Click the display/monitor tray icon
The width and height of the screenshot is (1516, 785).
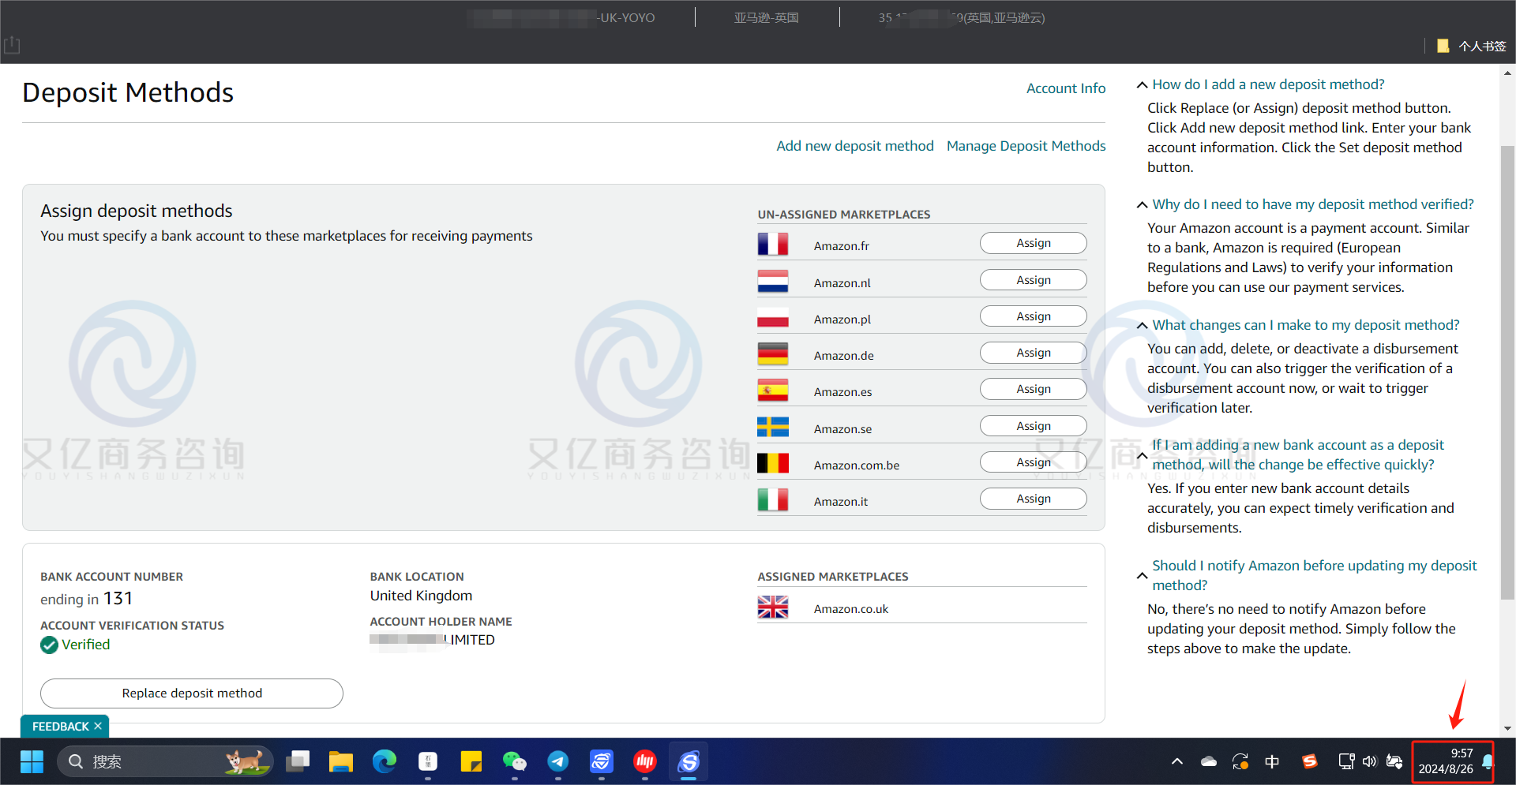tap(1346, 761)
